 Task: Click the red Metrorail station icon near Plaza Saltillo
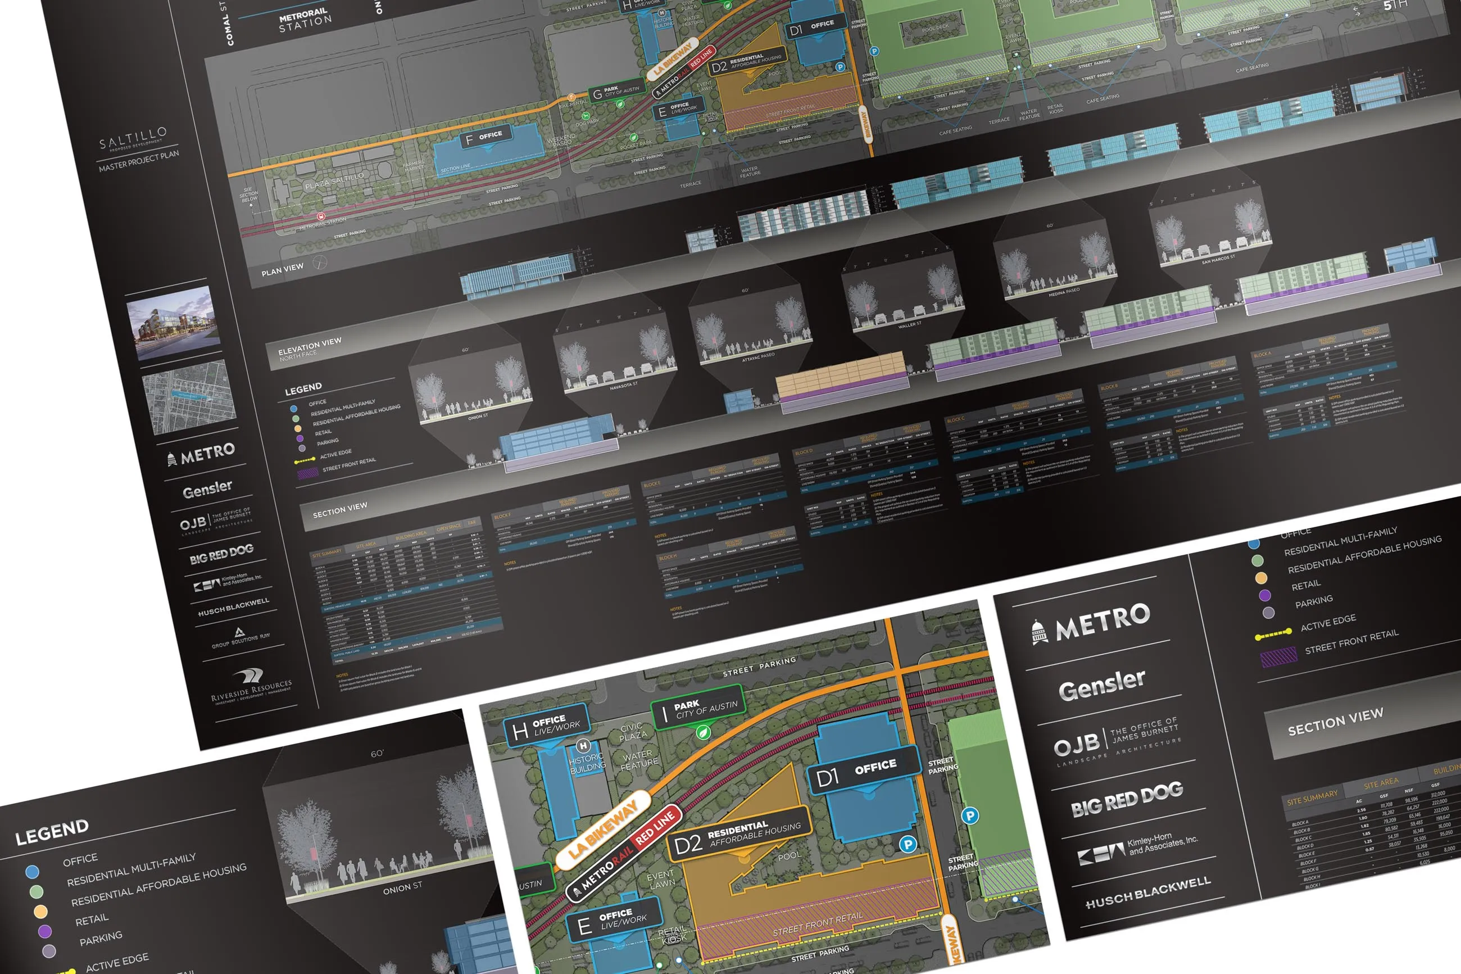[x=321, y=216]
